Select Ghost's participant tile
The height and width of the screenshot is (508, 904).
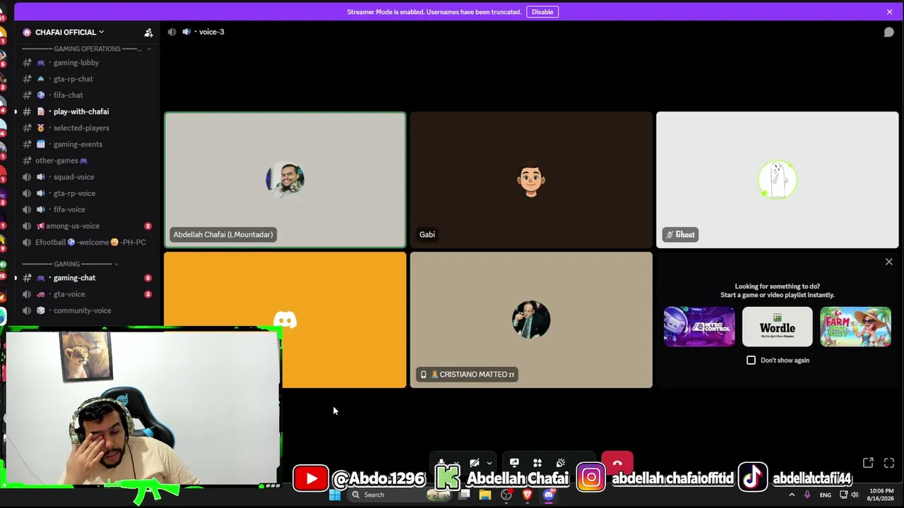[x=777, y=180]
